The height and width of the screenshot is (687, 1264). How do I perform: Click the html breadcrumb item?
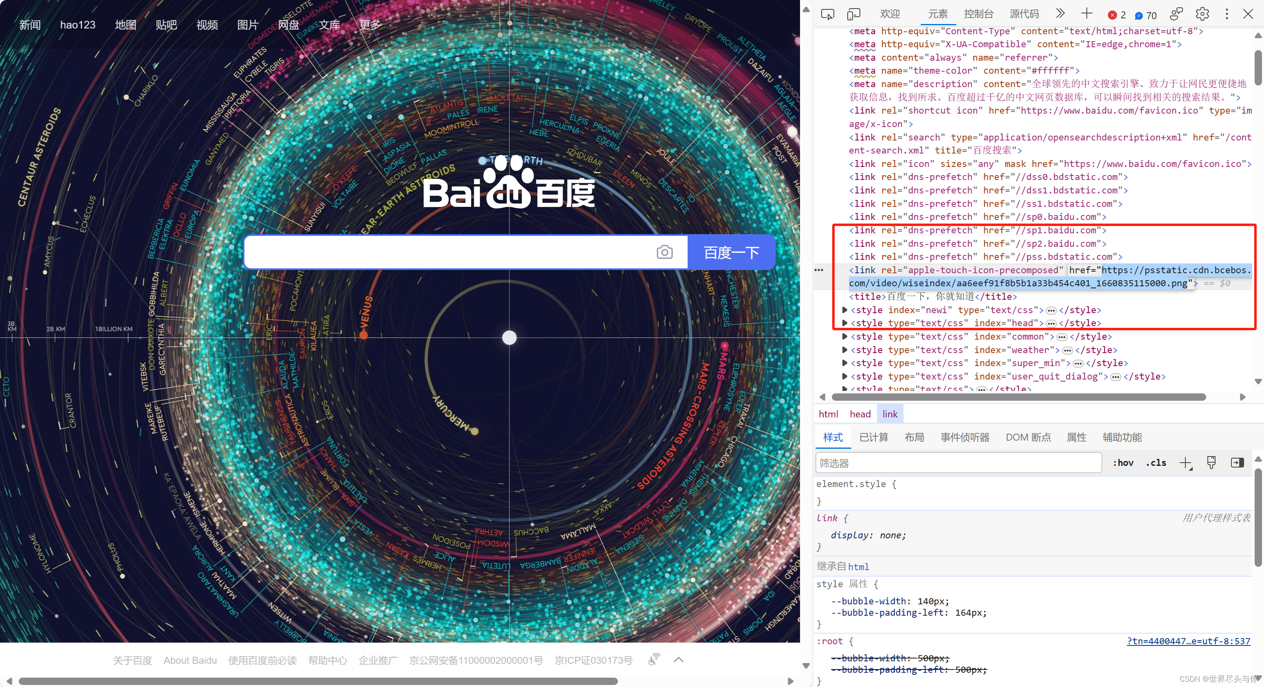[828, 414]
